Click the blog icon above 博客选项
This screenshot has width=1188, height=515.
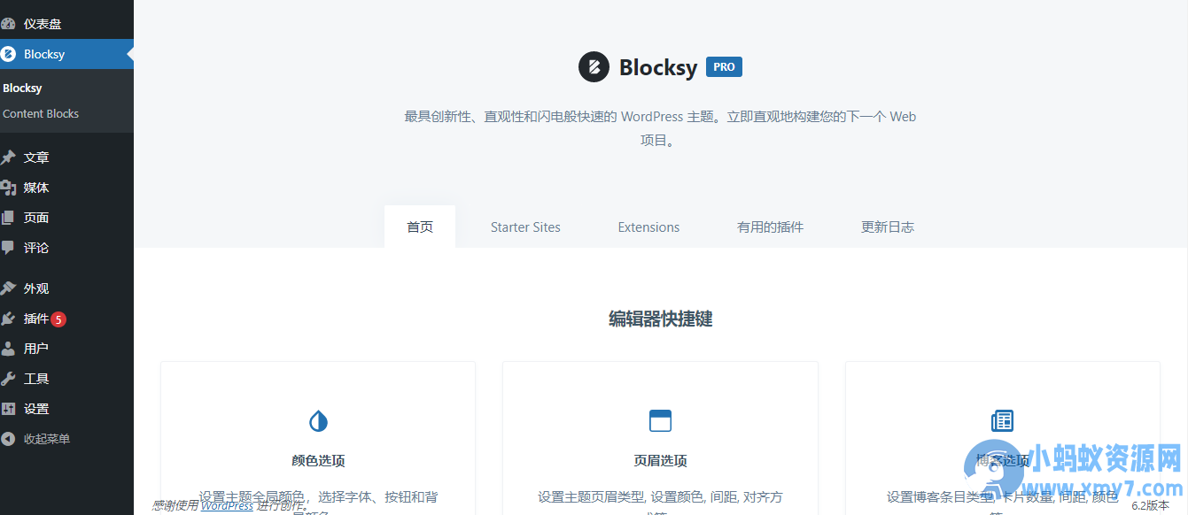[1002, 420]
